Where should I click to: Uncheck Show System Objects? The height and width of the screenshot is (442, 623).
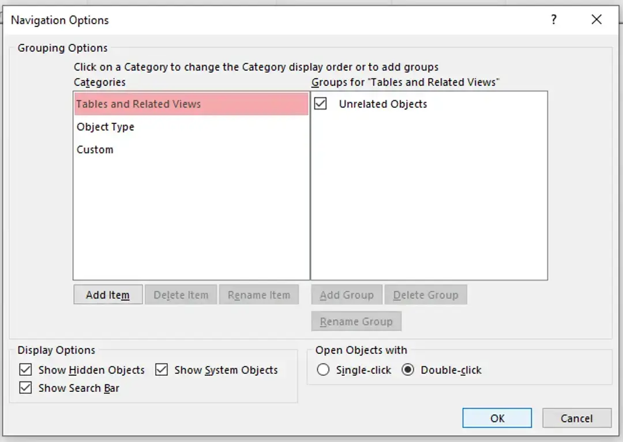(x=162, y=370)
